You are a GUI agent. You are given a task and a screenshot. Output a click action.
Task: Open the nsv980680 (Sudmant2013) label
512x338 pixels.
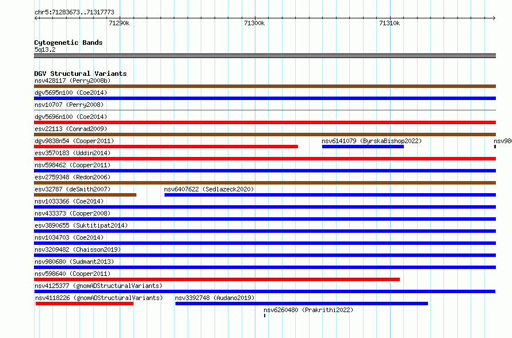[74, 262]
